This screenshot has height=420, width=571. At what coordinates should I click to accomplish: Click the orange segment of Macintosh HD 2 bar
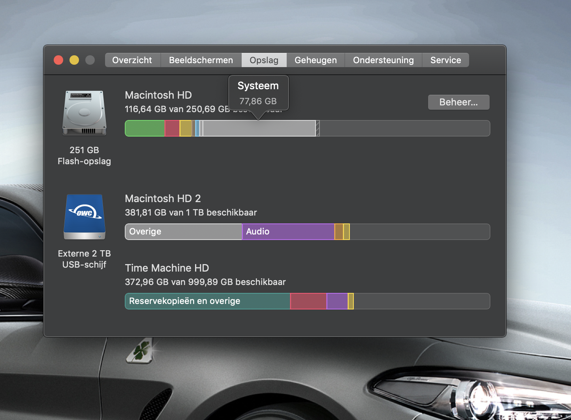[339, 232]
